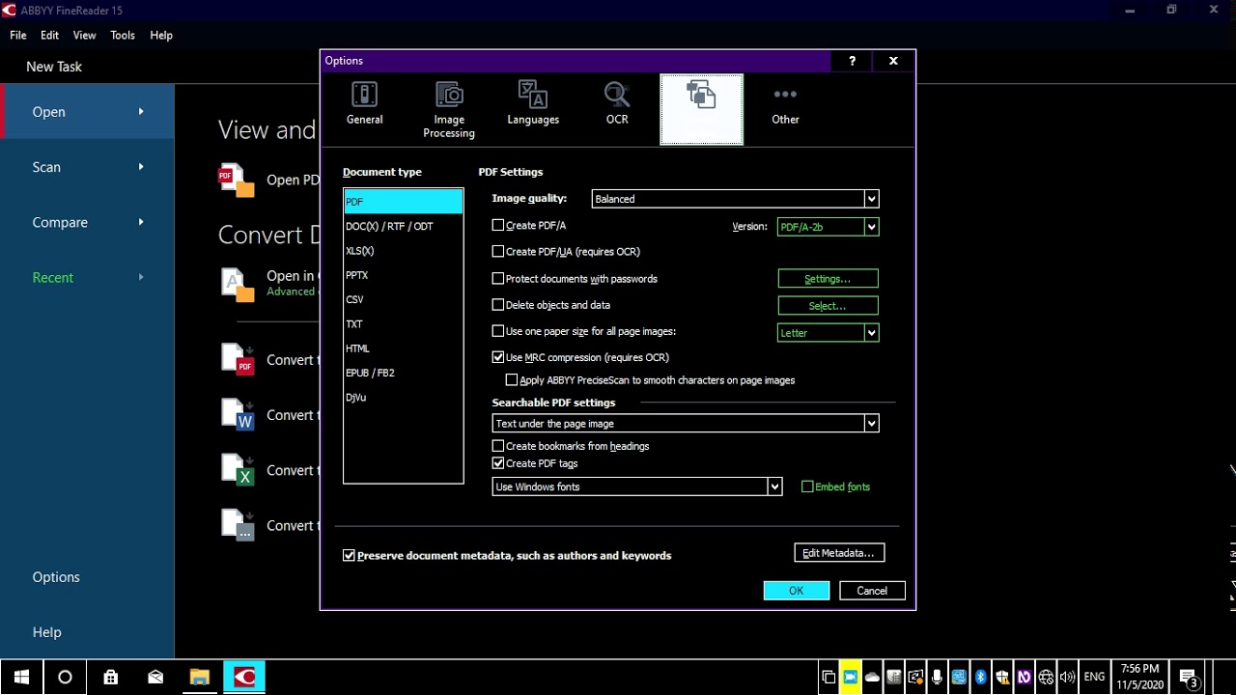This screenshot has height=695, width=1236.
Task: Open the Bluetooth tray icon
Action: tap(980, 677)
